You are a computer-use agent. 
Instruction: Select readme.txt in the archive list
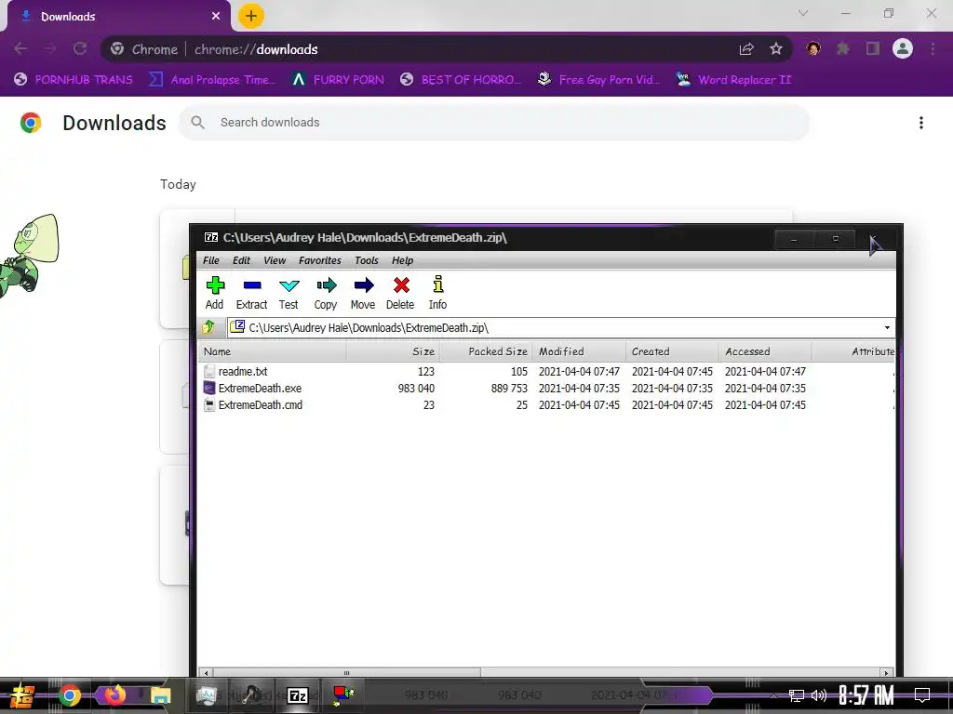click(x=243, y=371)
